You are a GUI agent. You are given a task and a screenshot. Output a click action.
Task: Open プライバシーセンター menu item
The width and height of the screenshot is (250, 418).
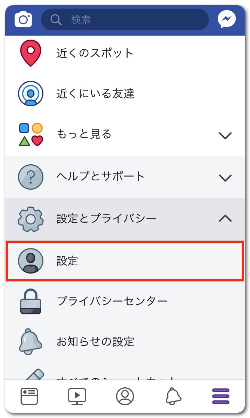point(112,301)
